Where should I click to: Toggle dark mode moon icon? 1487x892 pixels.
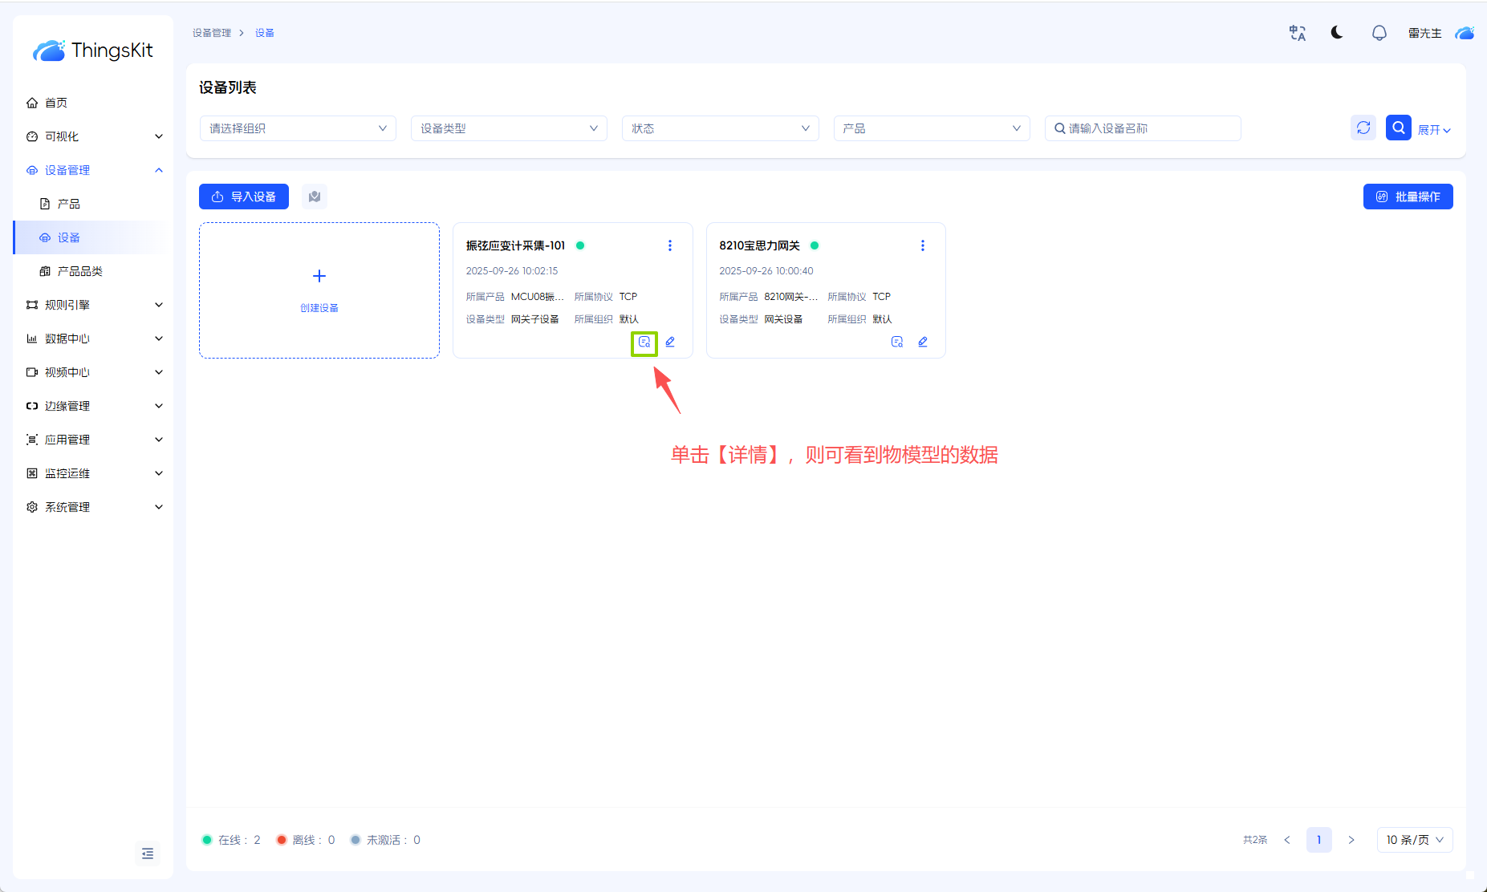(x=1337, y=33)
